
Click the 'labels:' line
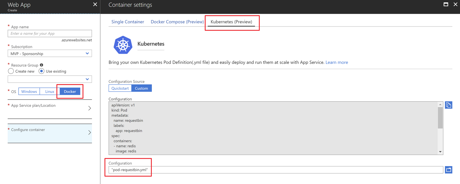pos(119,126)
